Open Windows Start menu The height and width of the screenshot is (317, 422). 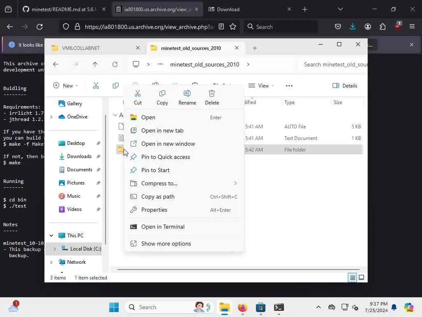click(x=114, y=307)
